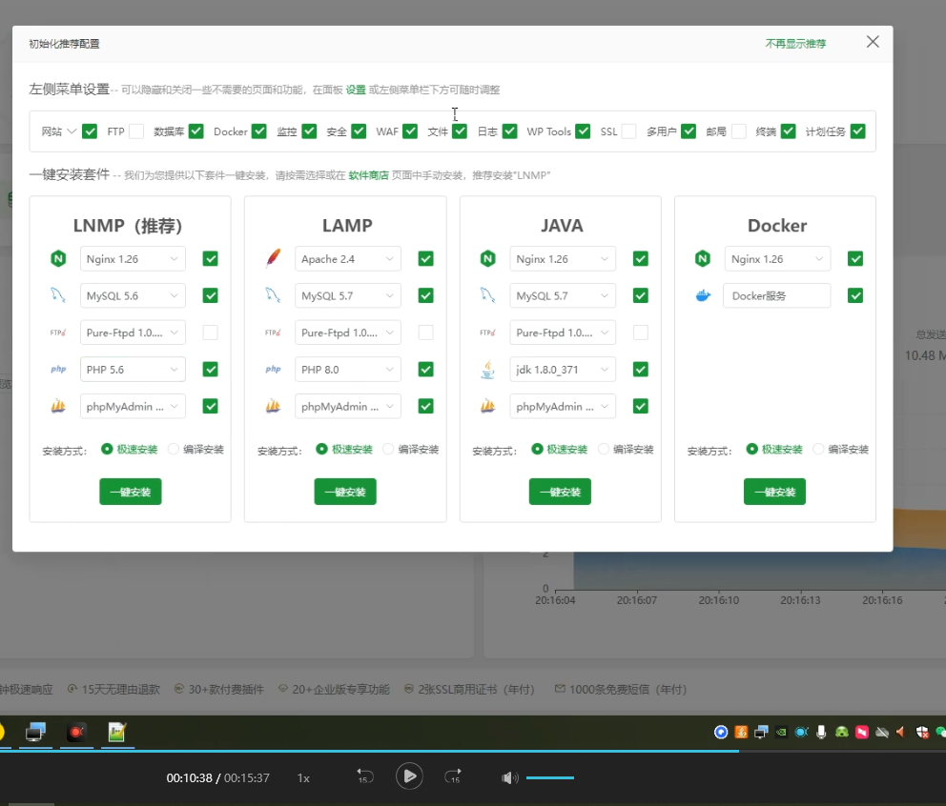Open Pure-Ftpd dropdown in JAVA card
946x806 pixels.
[x=563, y=332]
